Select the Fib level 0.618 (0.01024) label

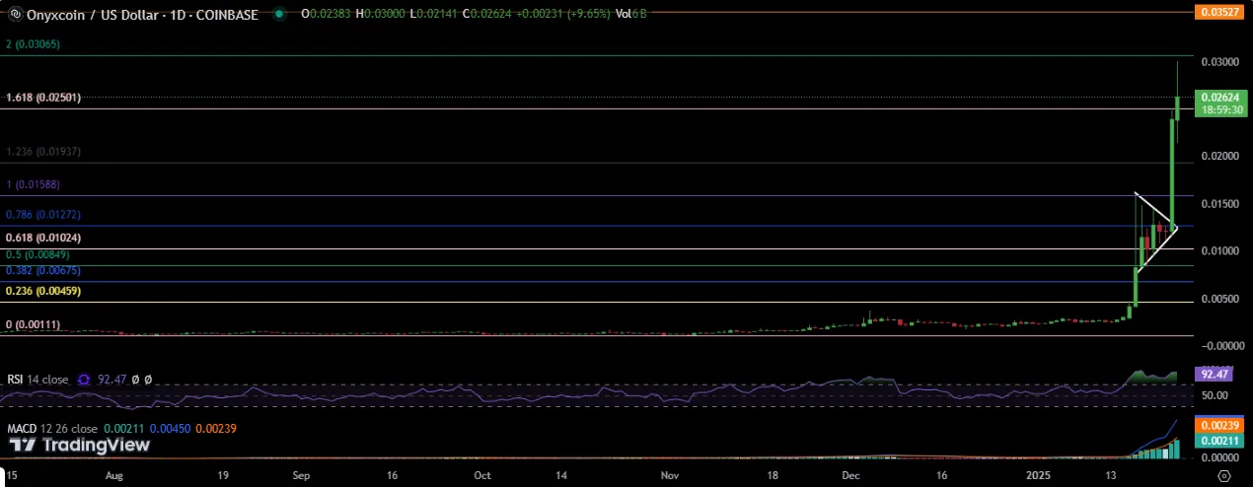tap(43, 238)
